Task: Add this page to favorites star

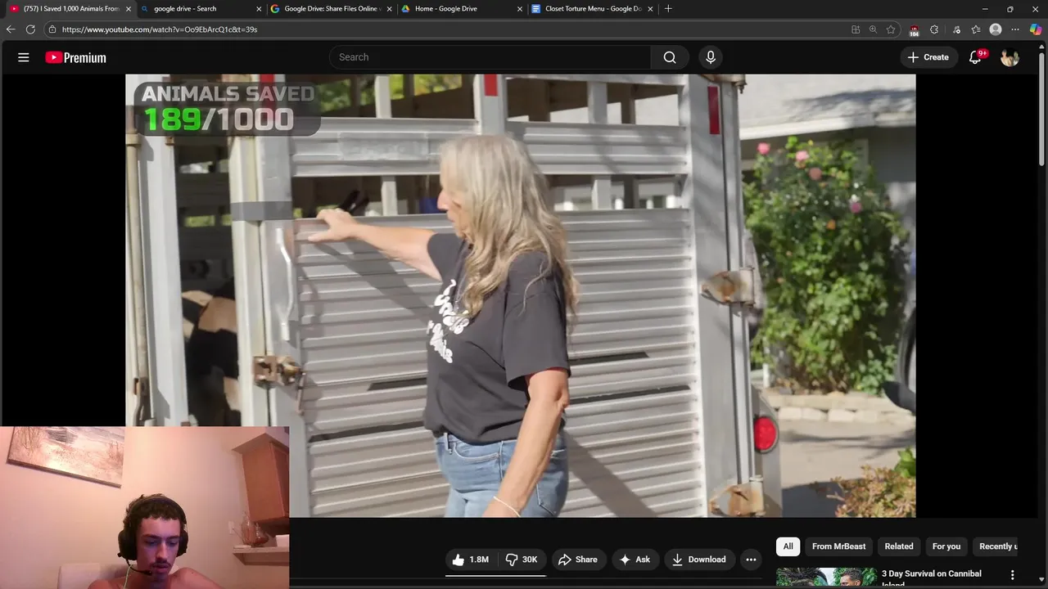Action: (x=891, y=29)
